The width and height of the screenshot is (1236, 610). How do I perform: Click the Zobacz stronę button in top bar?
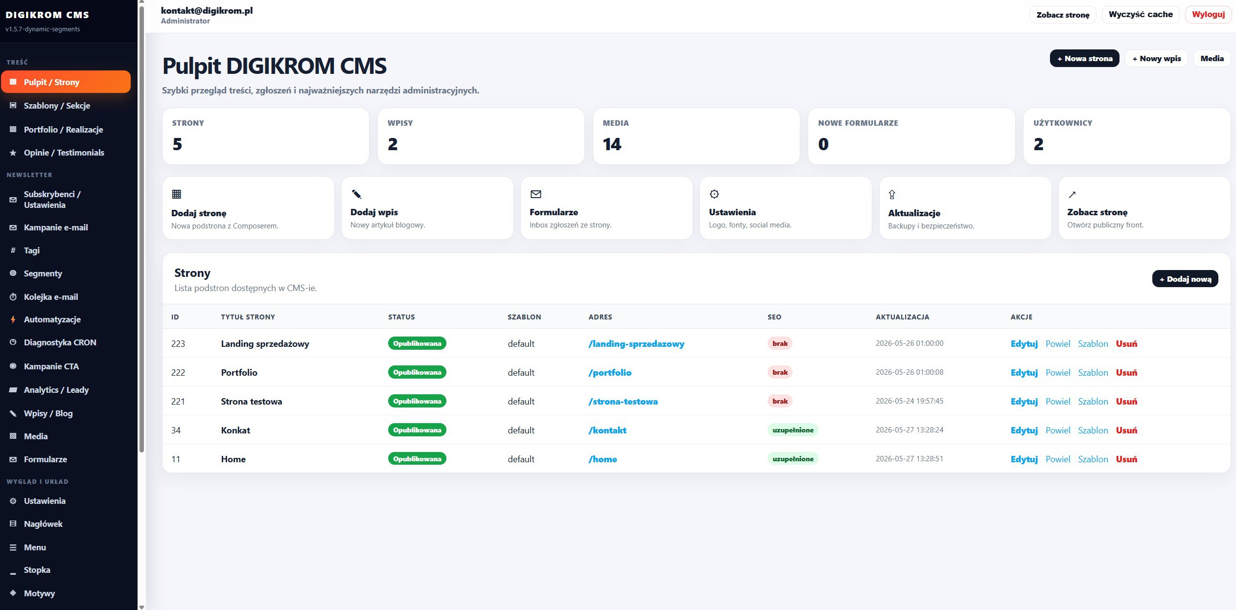pos(1063,15)
